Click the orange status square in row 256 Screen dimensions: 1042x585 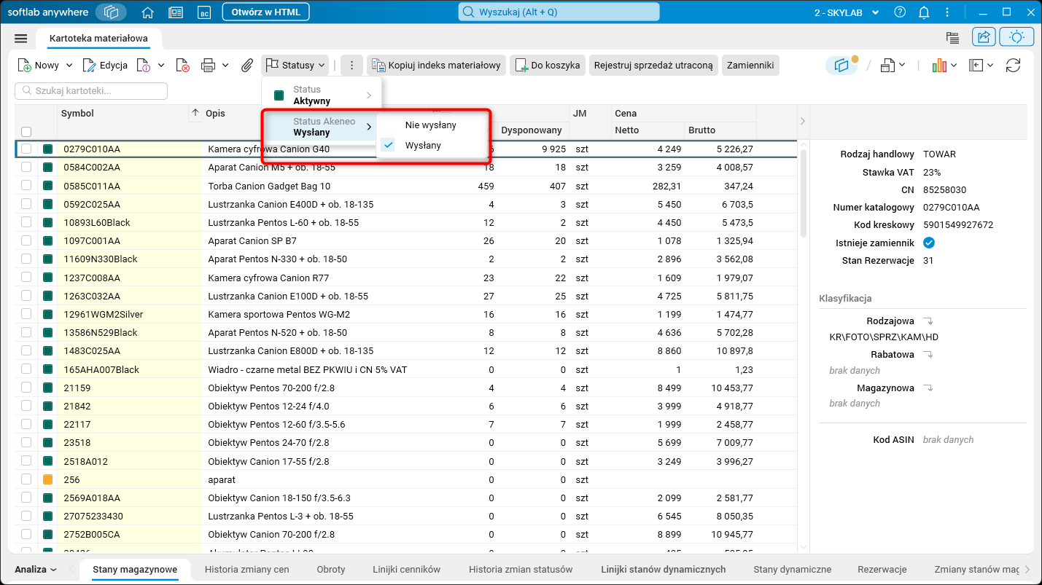(48, 479)
